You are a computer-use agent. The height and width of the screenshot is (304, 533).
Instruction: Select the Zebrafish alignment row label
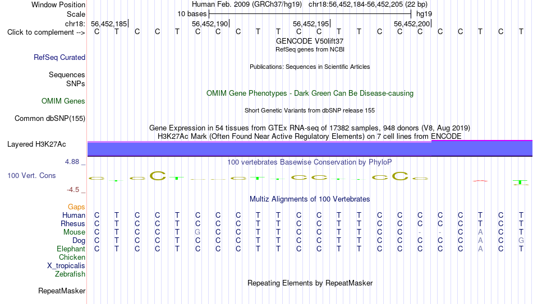tap(70, 274)
